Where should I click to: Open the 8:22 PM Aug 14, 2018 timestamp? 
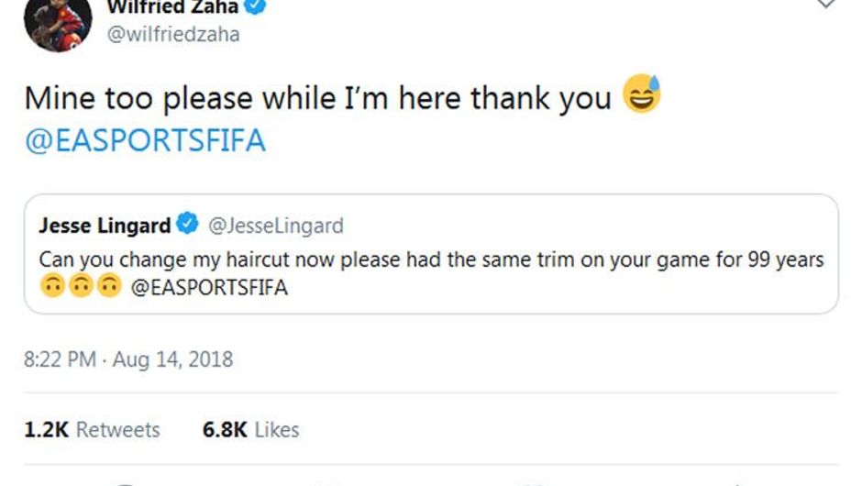click(128, 359)
